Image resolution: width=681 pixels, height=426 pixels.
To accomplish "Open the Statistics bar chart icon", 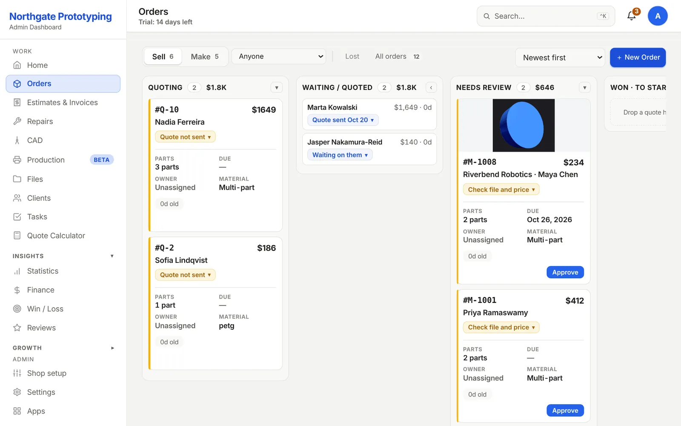I will [17, 271].
